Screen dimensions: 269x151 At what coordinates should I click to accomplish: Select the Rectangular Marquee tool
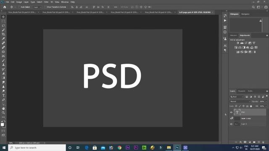tap(3, 21)
